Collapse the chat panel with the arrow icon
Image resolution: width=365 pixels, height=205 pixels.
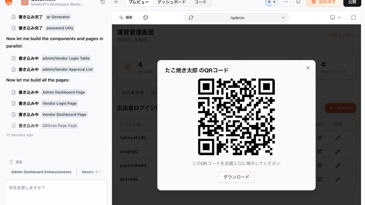point(116,2)
